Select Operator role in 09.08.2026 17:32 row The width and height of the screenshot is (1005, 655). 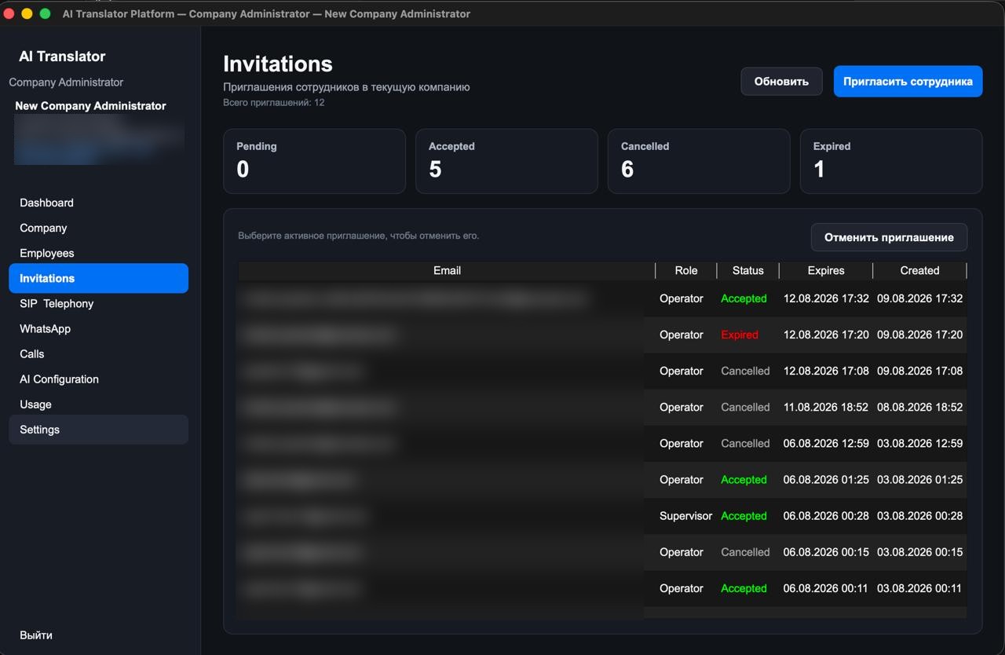682,298
